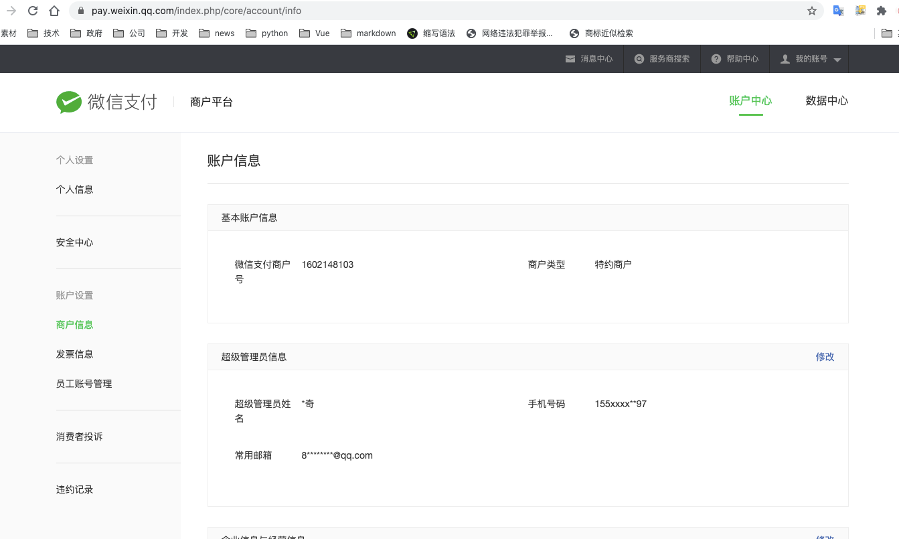This screenshot has height=539, width=899.
Task: Open 员工账号管理 in the sidebar
Action: [x=84, y=384]
